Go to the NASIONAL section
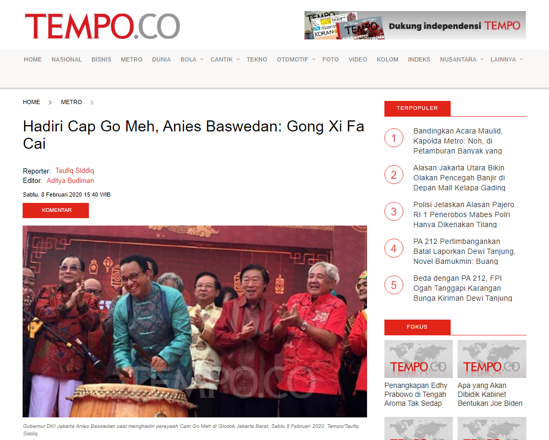The width and height of the screenshot is (549, 440). [67, 59]
